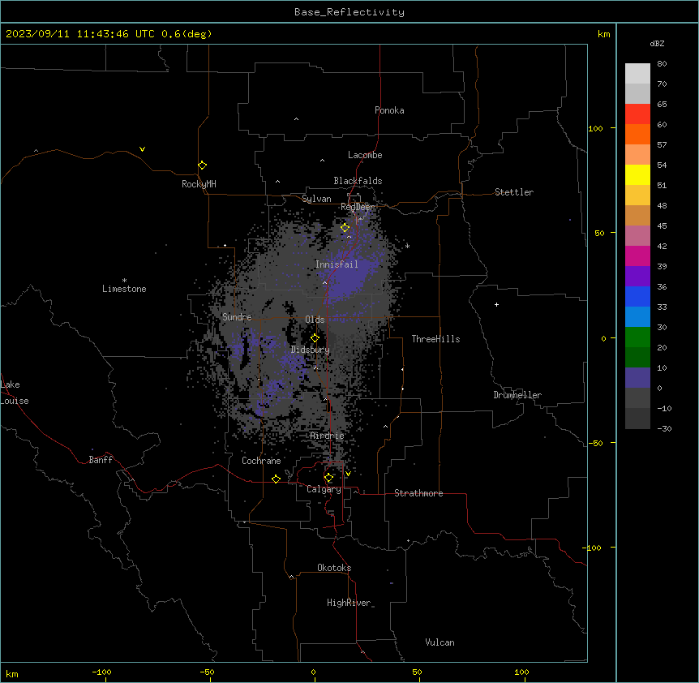Viewport: 699px width, 683px height.
Task: Select the red 65-60 dBZ legend swatch
Action: tap(637, 114)
